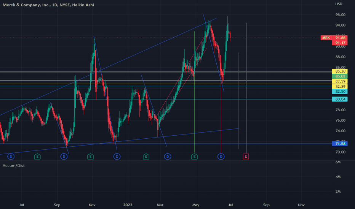Open the Accum/Dist indicator label
Viewport: 355px width, 209px height.
(x=14, y=166)
